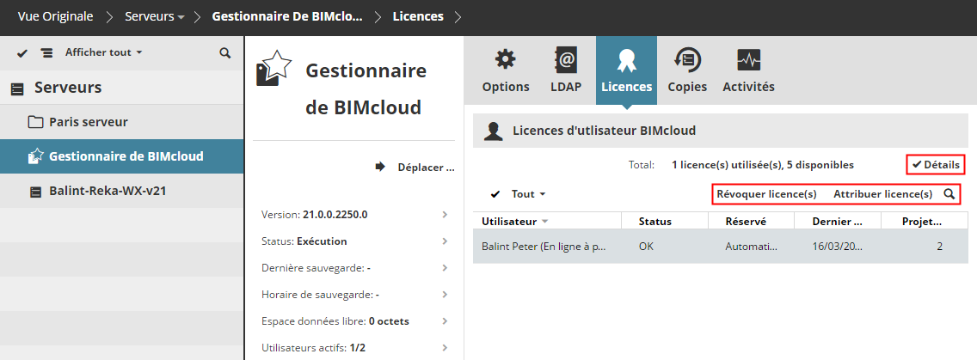Switch to the Copies tab

(x=687, y=70)
